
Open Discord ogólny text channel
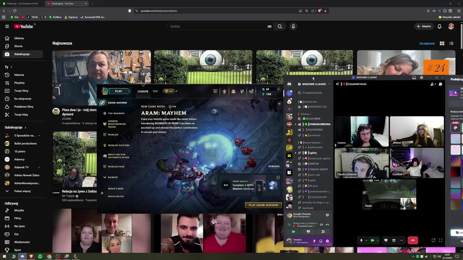pyautogui.click(x=314, y=153)
